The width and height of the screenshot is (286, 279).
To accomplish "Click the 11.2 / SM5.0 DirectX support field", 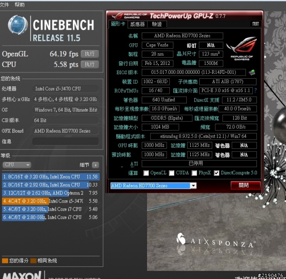I will (239, 100).
